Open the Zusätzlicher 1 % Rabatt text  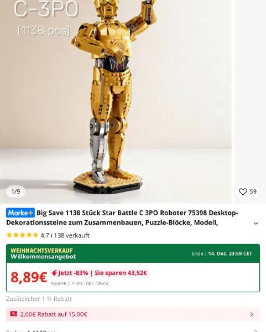coord(39,299)
